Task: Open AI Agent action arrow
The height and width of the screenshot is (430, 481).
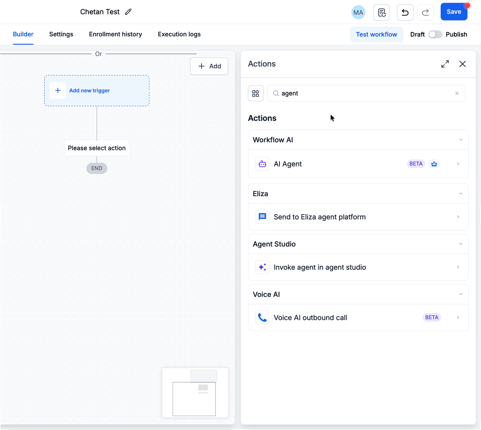Action: 458,164
